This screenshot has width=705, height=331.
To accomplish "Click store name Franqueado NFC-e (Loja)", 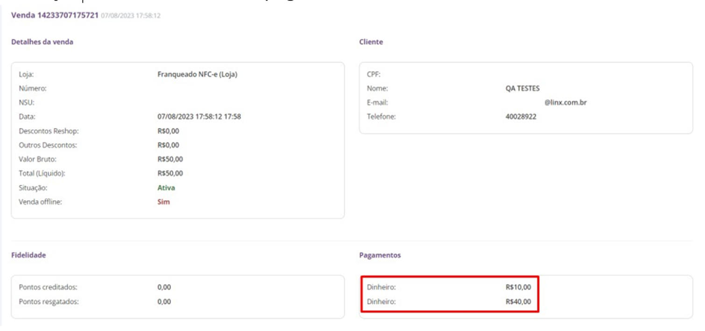I will pos(197,74).
